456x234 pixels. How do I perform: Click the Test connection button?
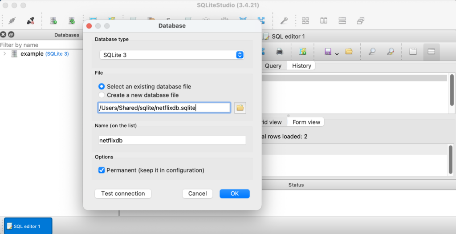tap(123, 194)
